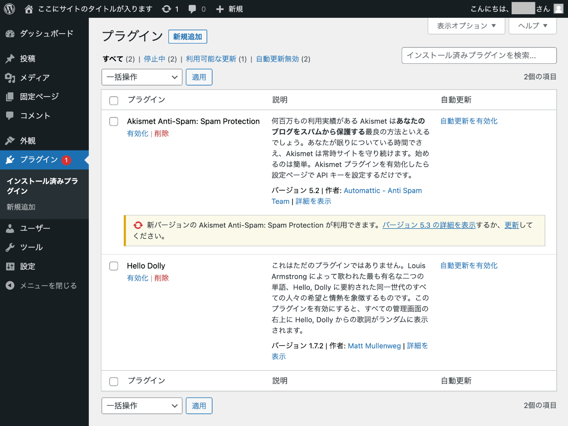Click the 更新 link in Akismet notice
Viewport: 568px width, 426px height.
coord(512,225)
